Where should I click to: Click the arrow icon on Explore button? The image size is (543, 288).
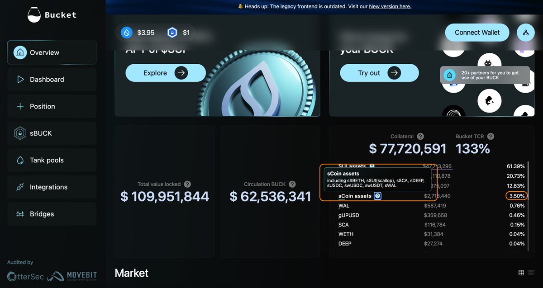click(181, 73)
